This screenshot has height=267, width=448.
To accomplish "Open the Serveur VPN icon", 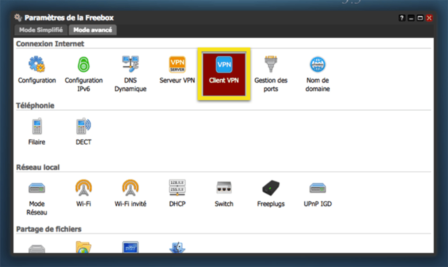I will click(x=177, y=64).
